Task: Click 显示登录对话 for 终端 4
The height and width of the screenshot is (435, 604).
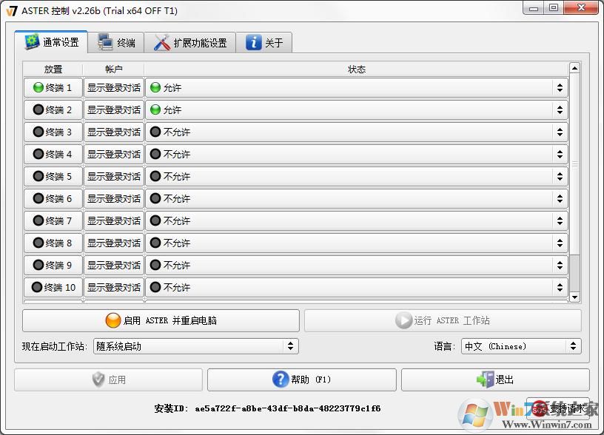Action: (x=113, y=154)
